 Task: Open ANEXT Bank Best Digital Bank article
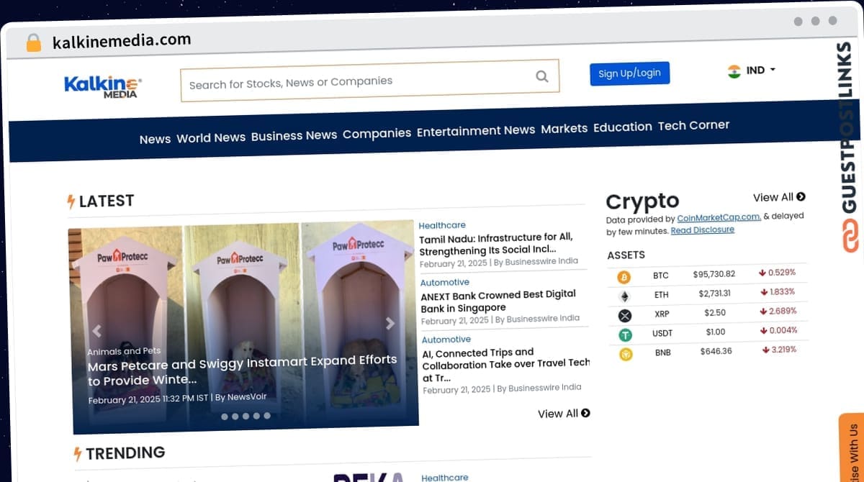click(498, 301)
